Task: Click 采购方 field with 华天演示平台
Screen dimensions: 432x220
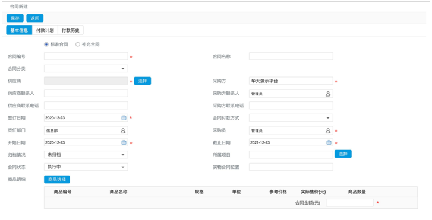Action: coord(291,81)
